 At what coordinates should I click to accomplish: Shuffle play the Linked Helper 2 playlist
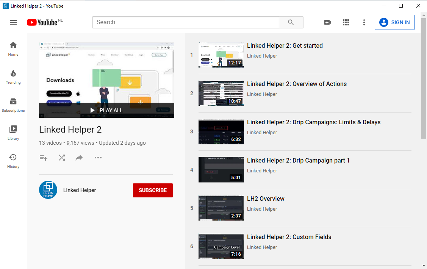click(62, 158)
